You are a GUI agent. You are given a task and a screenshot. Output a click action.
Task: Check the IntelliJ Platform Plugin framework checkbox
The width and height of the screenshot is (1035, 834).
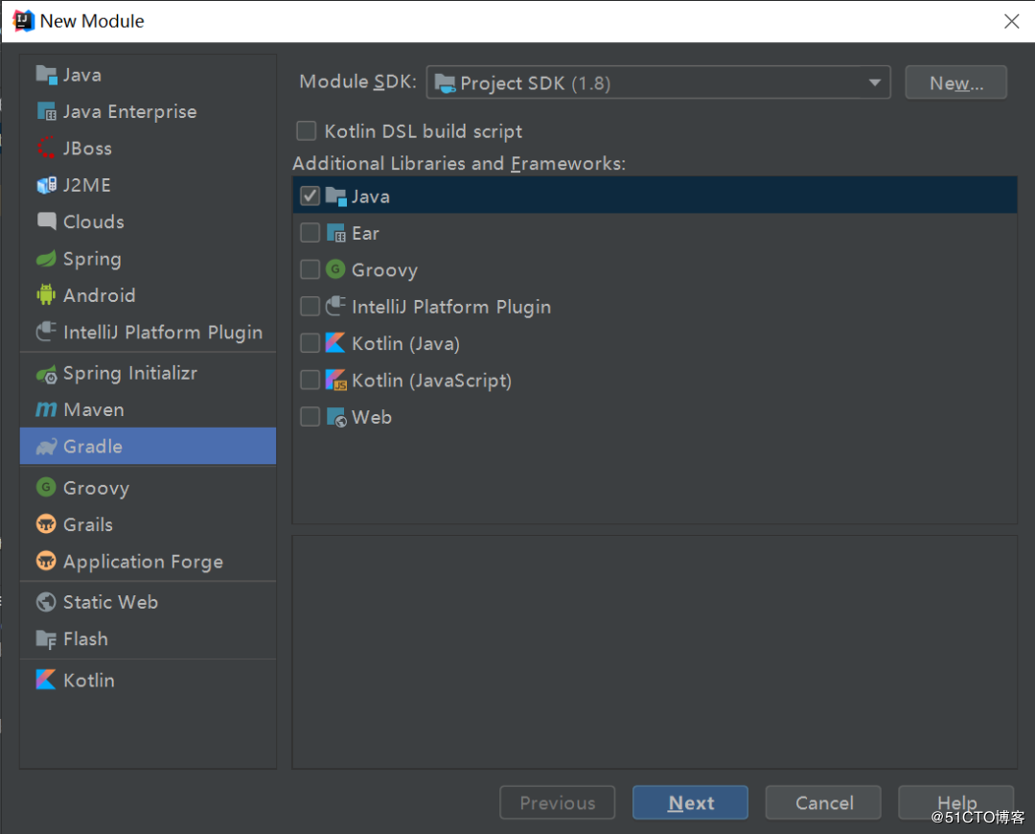click(310, 307)
